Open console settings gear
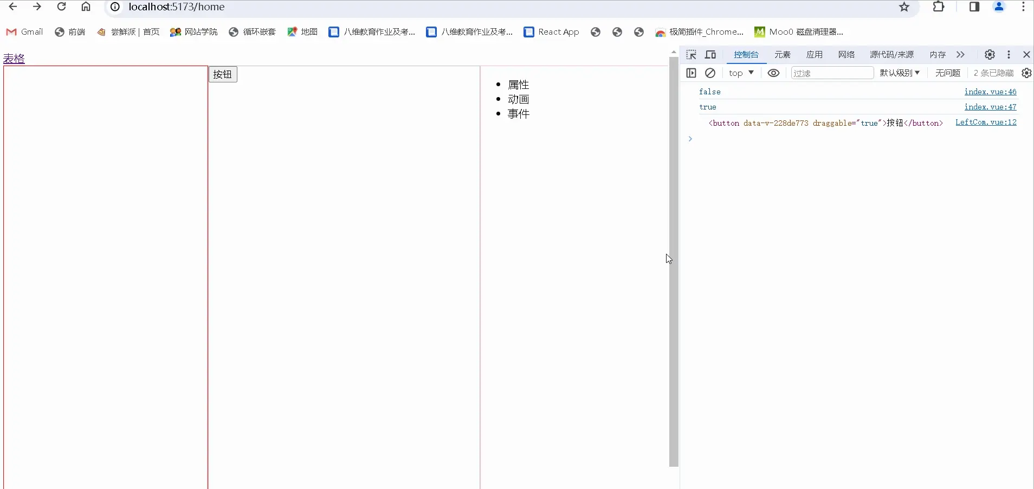The image size is (1034, 489). pyautogui.click(x=1026, y=73)
